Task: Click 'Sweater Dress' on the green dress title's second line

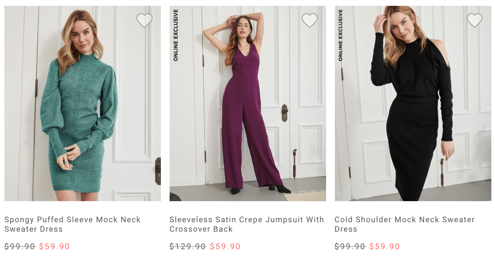Action: [x=33, y=229]
